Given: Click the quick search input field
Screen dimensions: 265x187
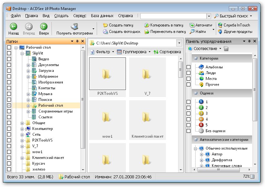Looking at the screenshot, I should click(173, 16).
